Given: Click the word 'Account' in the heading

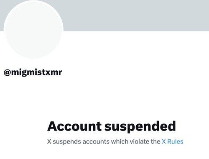Looking at the screenshot, I should click(x=74, y=126).
